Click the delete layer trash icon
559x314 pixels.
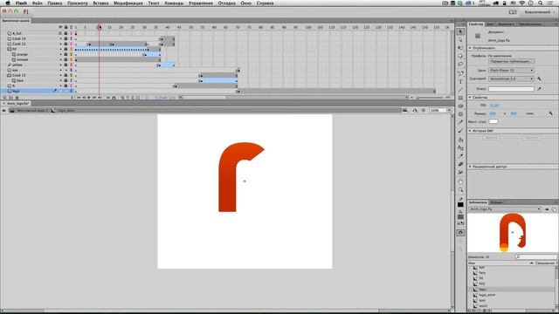click(x=17, y=97)
